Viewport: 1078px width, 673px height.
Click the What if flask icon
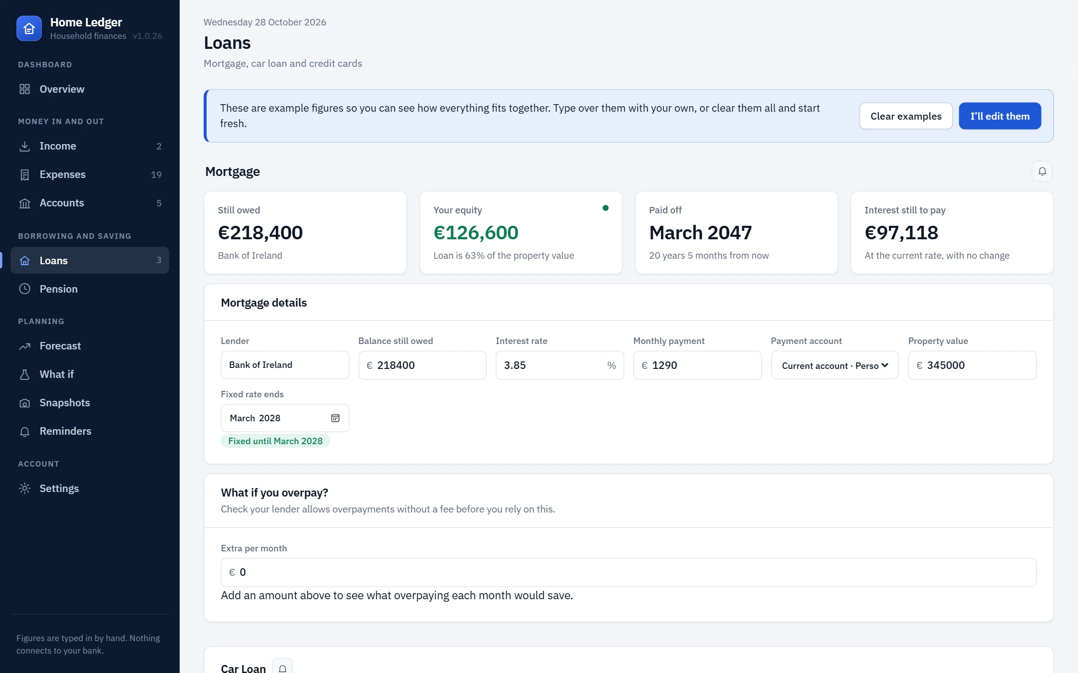click(x=24, y=374)
